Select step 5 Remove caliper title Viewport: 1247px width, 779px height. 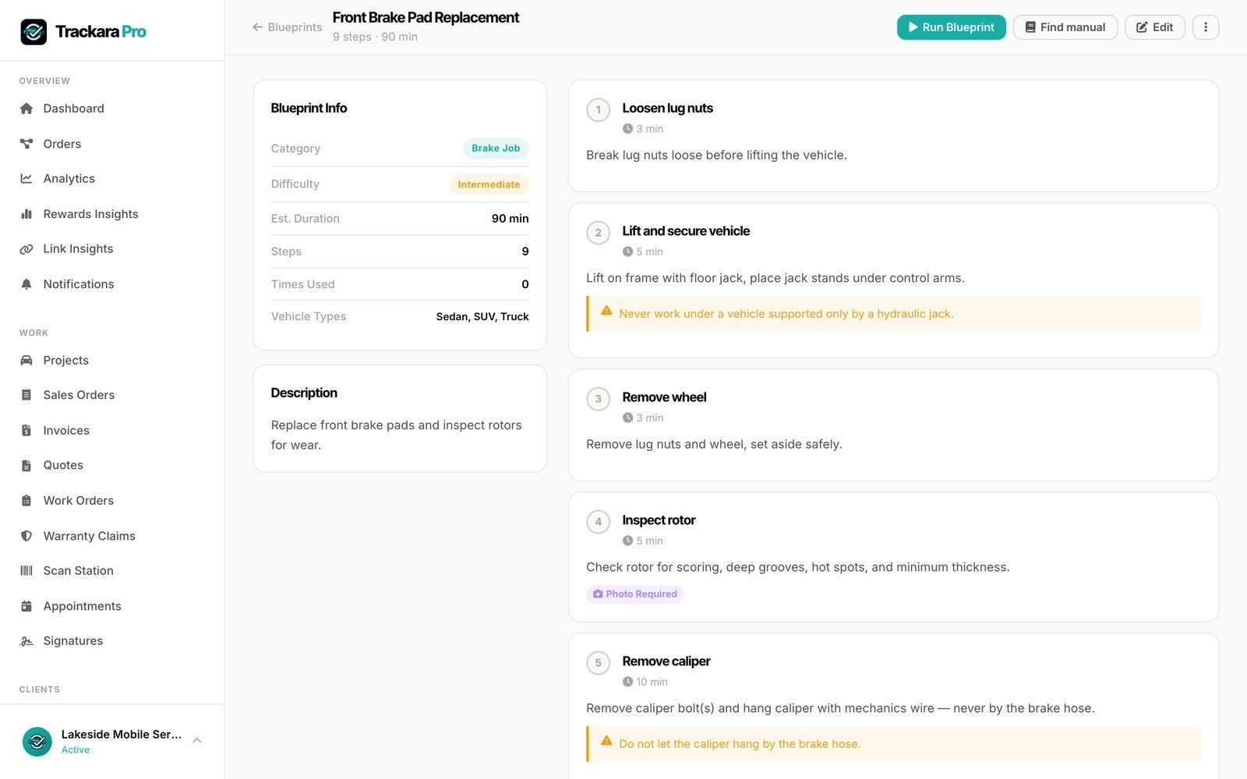pyautogui.click(x=666, y=661)
